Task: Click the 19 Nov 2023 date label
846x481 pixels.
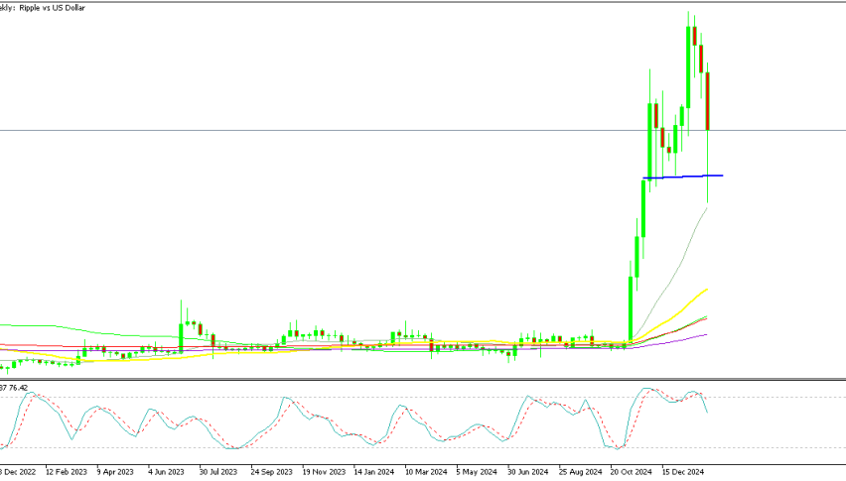Action: click(x=324, y=472)
